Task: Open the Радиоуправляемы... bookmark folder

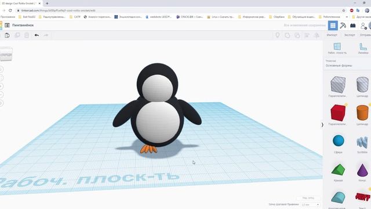Action: pyautogui.click(x=52, y=17)
